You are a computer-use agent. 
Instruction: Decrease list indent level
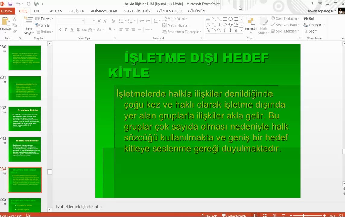point(141,21)
